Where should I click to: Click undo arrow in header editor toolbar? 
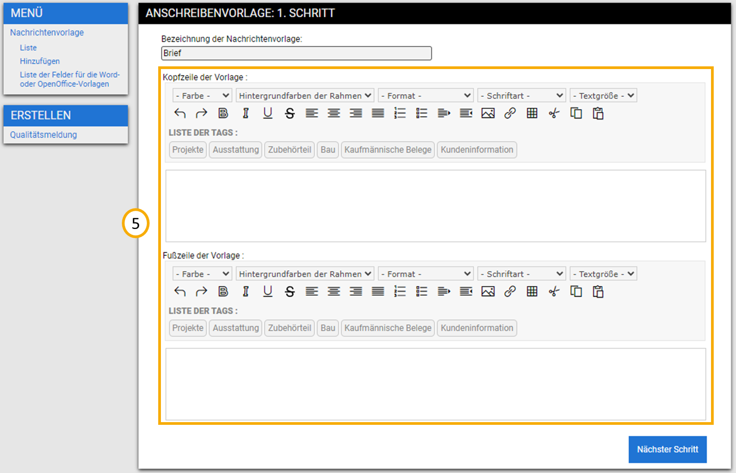tap(180, 113)
